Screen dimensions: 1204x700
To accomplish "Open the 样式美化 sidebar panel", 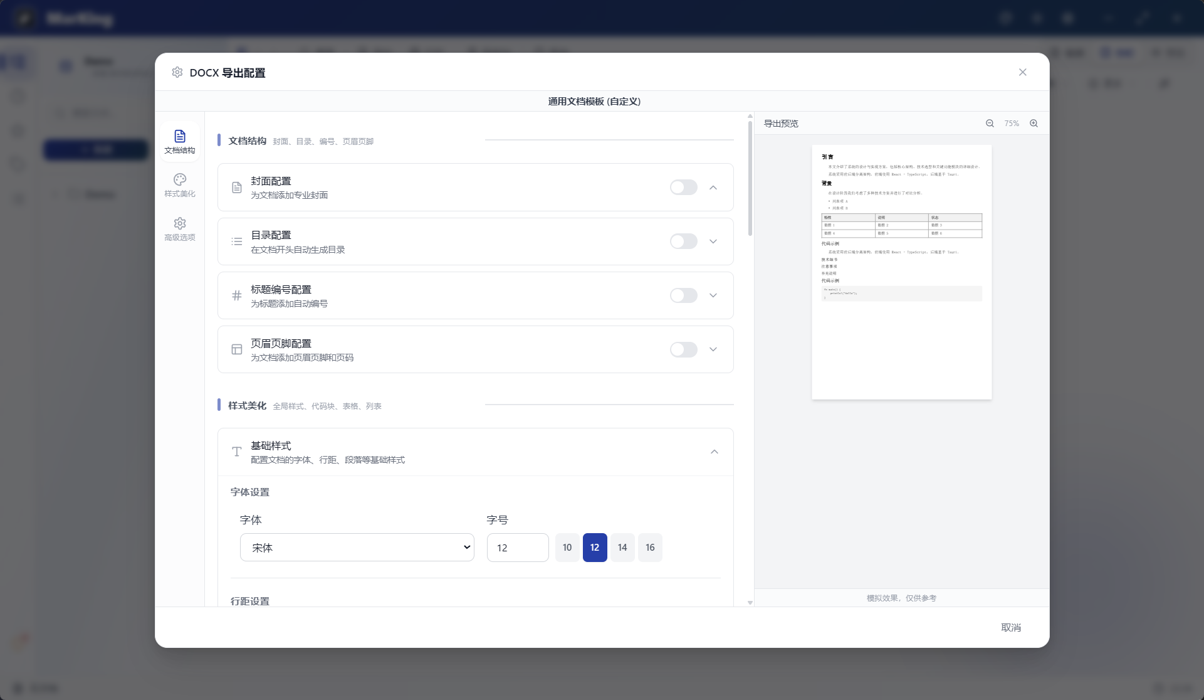I will [180, 184].
